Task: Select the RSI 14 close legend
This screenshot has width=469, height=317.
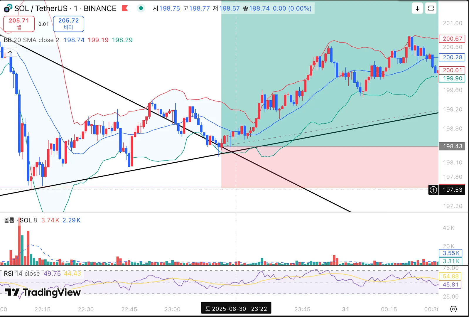Action: click(x=22, y=274)
